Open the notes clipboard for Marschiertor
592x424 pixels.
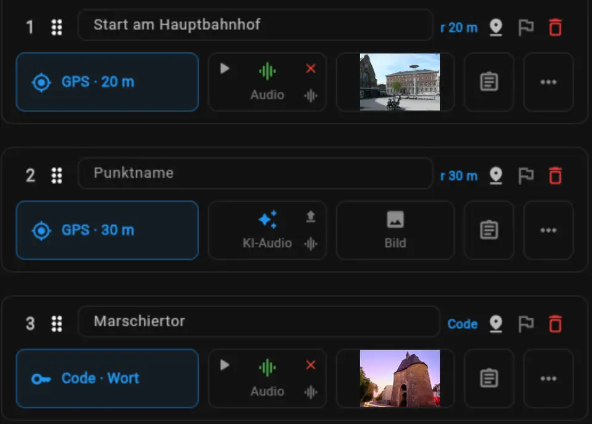coord(489,378)
